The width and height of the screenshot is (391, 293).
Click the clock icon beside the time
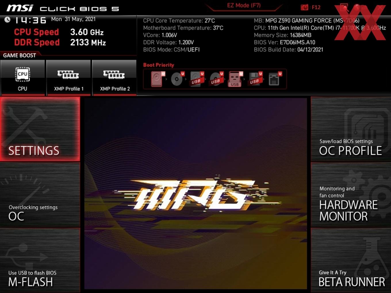click(7, 20)
